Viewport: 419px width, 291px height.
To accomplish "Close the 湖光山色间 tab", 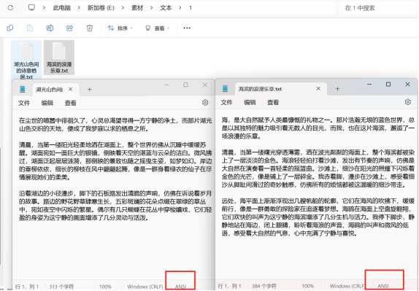I will click(x=71, y=89).
